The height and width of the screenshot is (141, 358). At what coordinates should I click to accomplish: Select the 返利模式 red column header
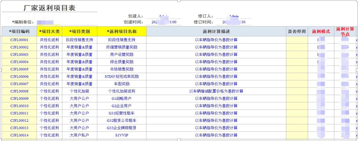pos(321,31)
